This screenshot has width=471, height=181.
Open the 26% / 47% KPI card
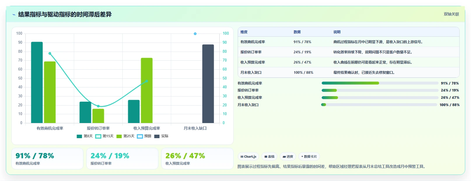click(197, 159)
